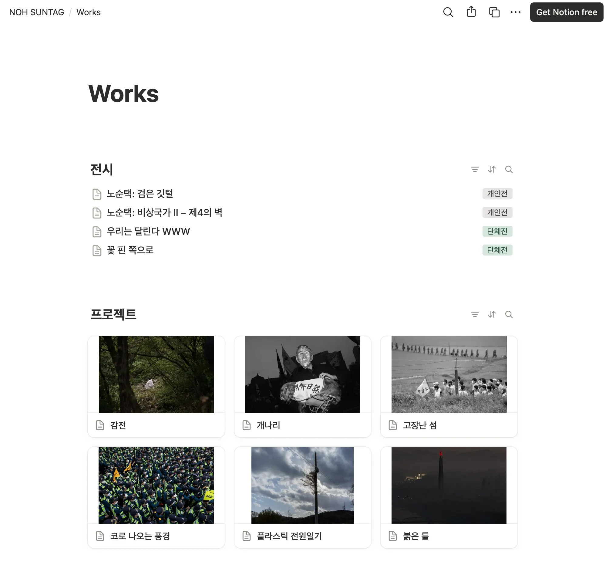
Task: Click 단체전 tag on 꽃 핀 쪽으로 row
Action: (x=497, y=250)
